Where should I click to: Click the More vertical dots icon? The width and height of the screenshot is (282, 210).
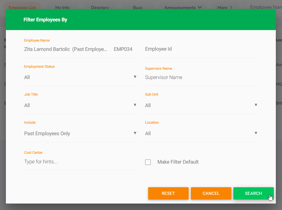point(231,8)
